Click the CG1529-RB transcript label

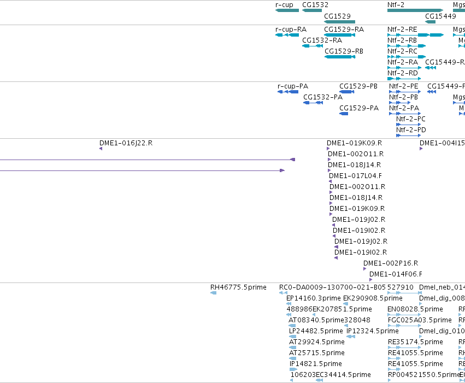[344, 51]
